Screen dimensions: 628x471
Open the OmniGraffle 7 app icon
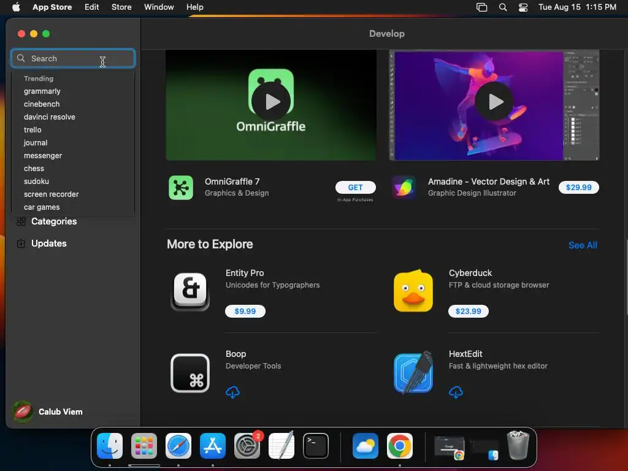coord(181,188)
